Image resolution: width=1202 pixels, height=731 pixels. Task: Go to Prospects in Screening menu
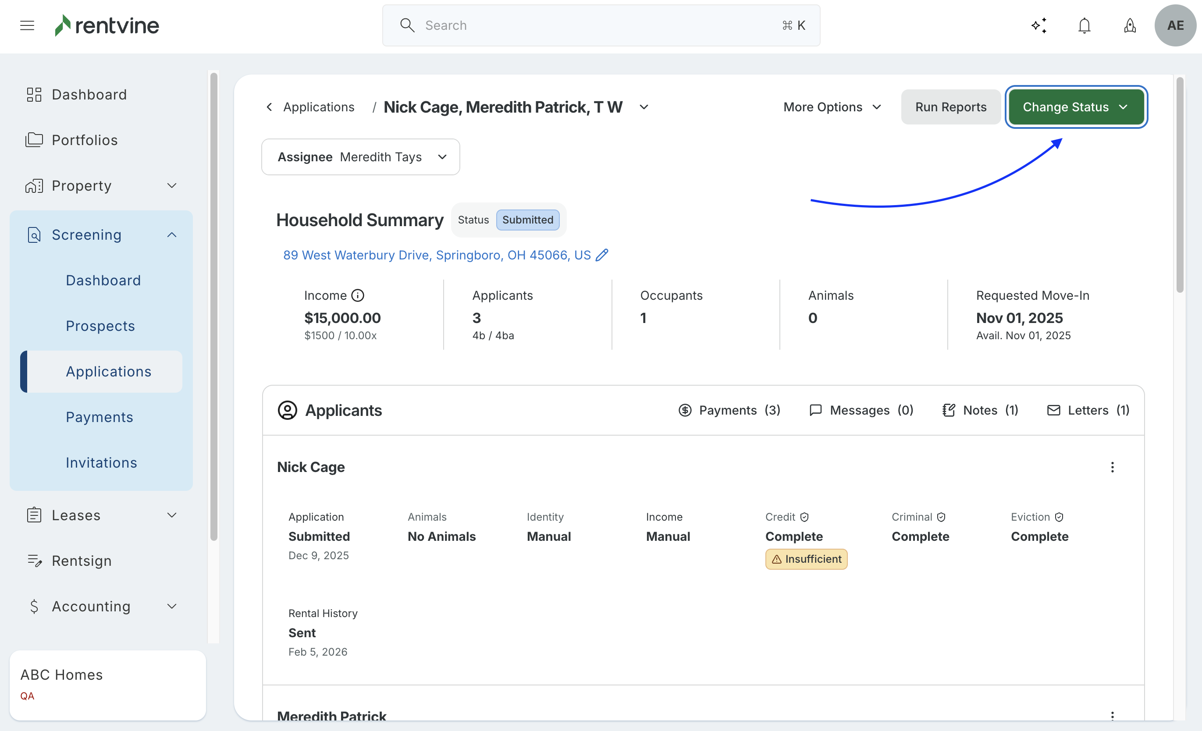tap(100, 326)
